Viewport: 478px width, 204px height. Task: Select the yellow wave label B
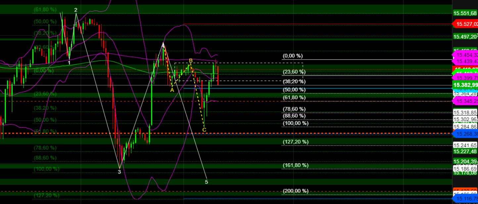tap(190, 60)
